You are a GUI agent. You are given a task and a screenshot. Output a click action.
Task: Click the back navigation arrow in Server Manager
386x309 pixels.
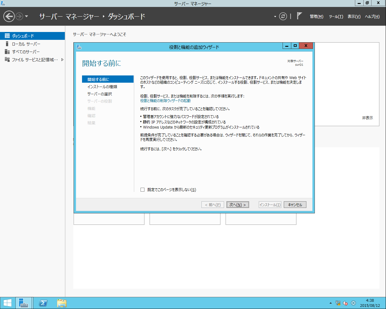9,16
